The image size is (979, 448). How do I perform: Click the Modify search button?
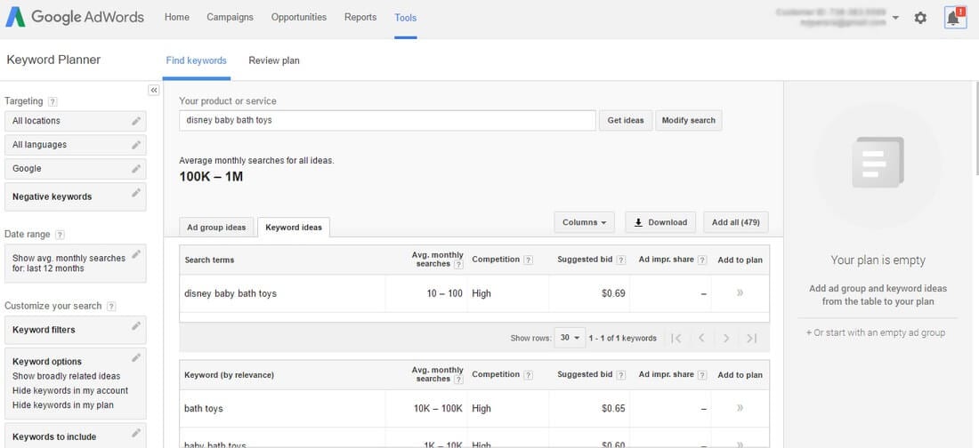689,120
